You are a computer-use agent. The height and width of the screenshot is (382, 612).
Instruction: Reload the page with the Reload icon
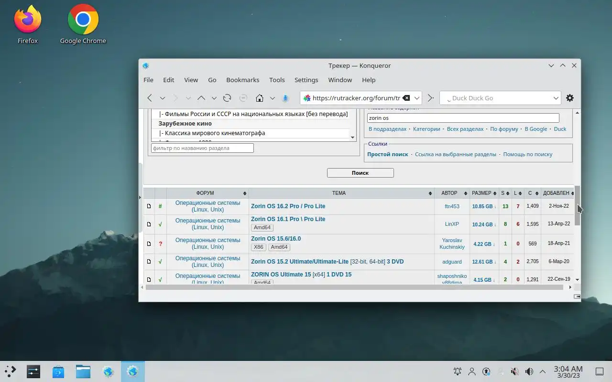[227, 98]
